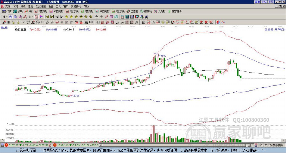Select the red target circle tool
286x153 pixels.
[x=57, y=22]
